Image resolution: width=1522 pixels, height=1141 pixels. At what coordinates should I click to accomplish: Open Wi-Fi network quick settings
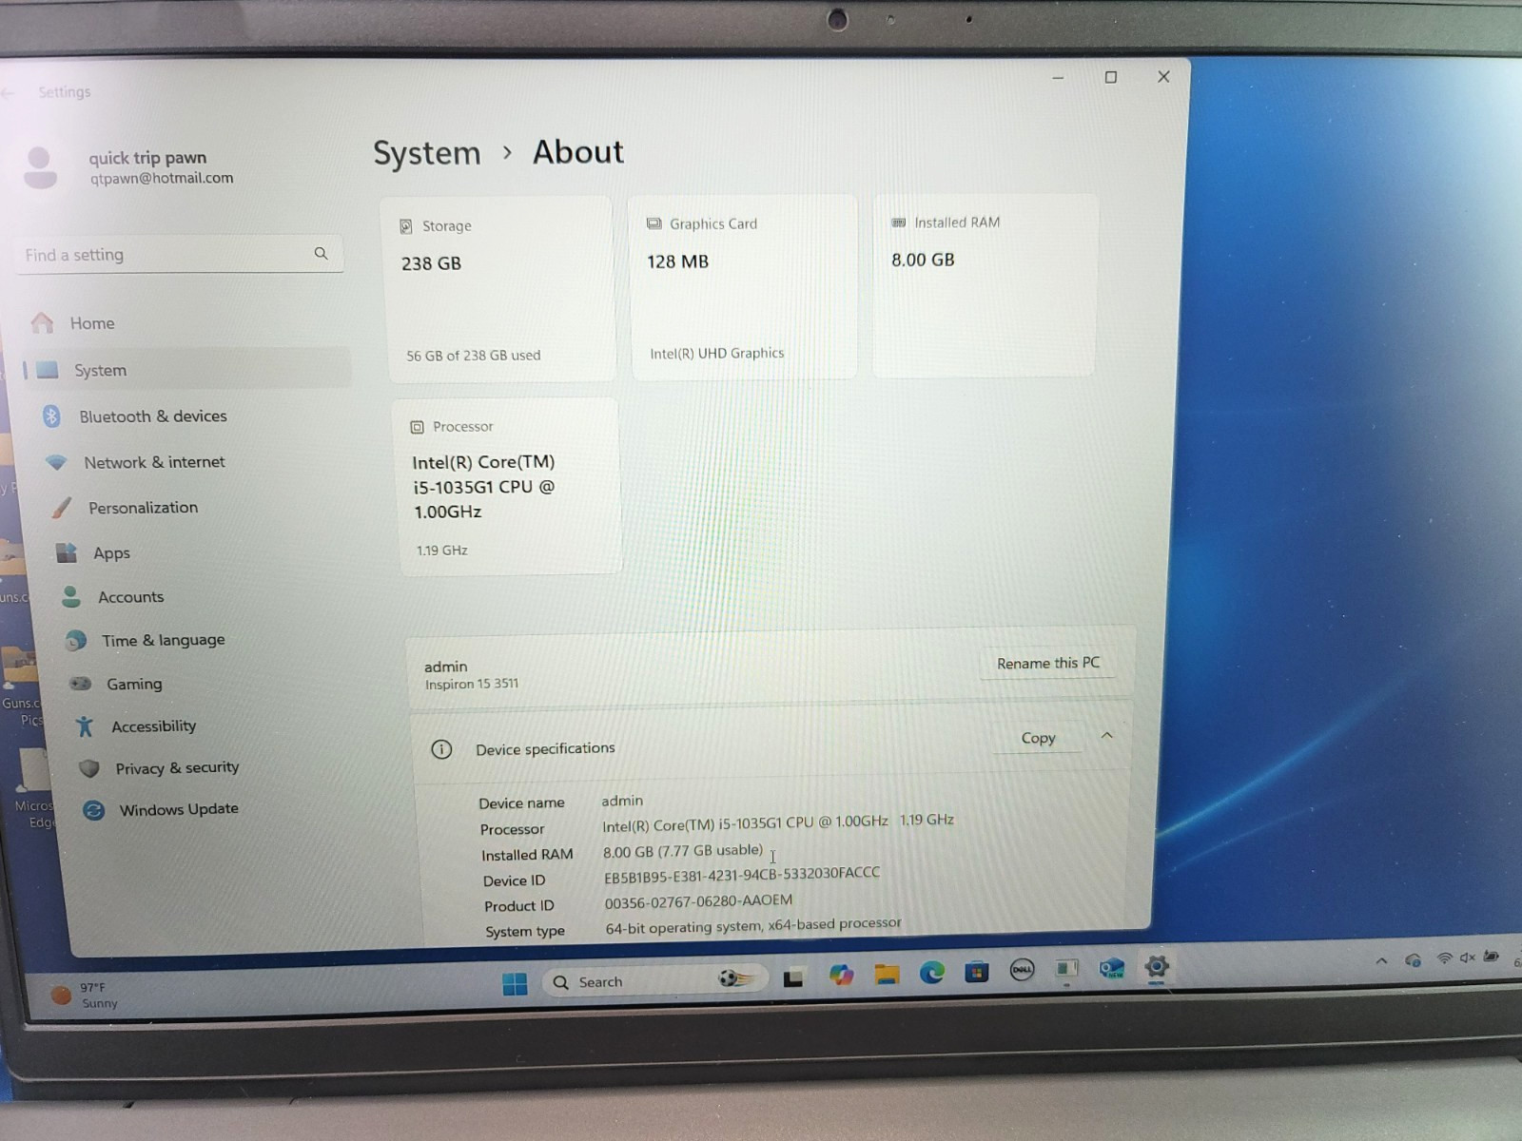[1445, 957]
